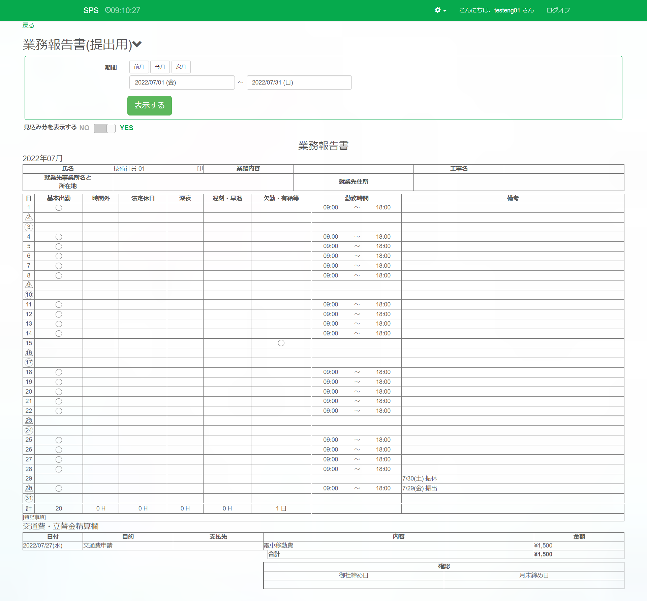Click the triangle marker on day 2
The width and height of the screenshot is (647, 601).
coord(29,217)
